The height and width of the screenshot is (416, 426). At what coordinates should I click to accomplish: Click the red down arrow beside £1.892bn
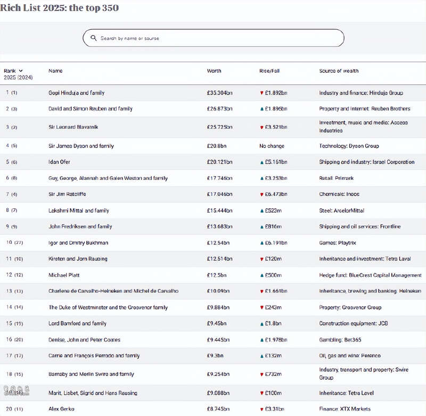tap(261, 93)
